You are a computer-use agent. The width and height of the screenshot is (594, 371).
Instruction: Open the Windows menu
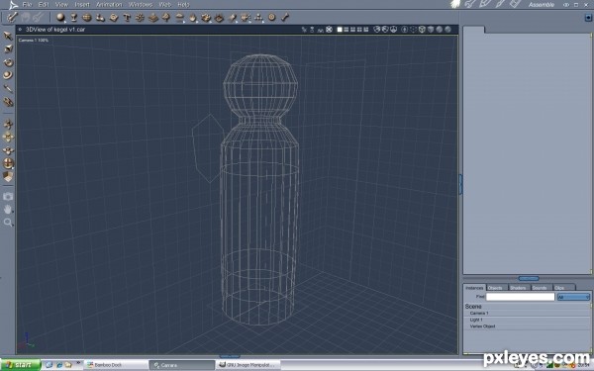(x=141, y=5)
